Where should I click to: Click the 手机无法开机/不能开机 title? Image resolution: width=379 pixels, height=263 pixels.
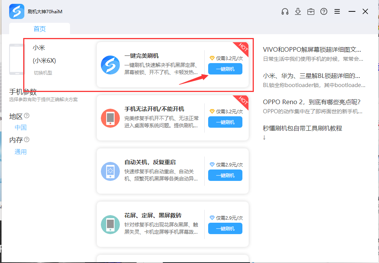[x=154, y=109]
